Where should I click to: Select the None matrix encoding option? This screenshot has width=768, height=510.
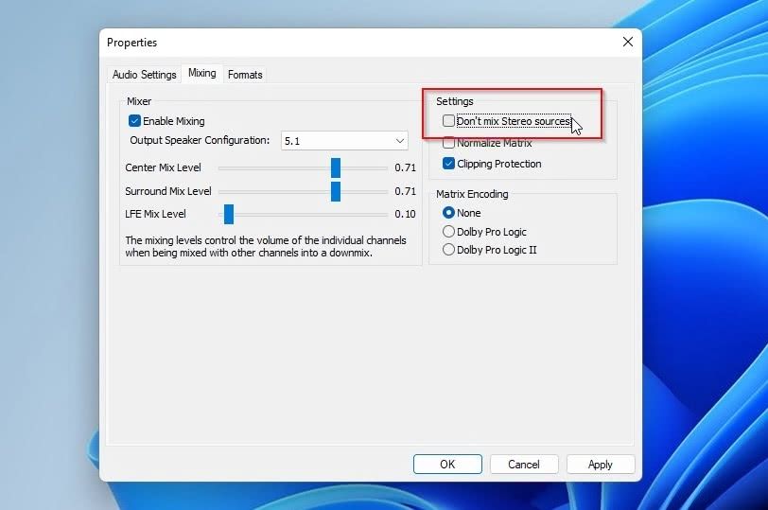tap(448, 213)
